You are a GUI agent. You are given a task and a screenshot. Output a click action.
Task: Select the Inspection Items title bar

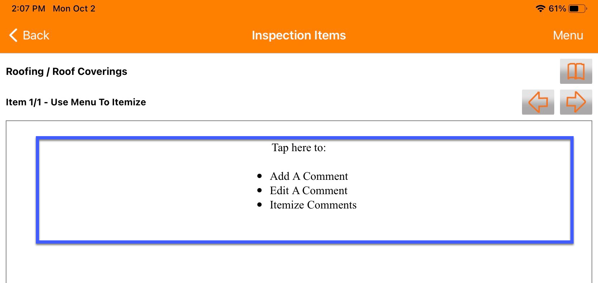click(x=299, y=35)
